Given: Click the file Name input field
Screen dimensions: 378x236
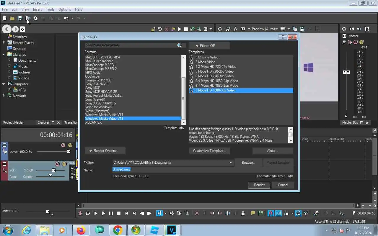Looking at the screenshot, I should click(203, 170).
